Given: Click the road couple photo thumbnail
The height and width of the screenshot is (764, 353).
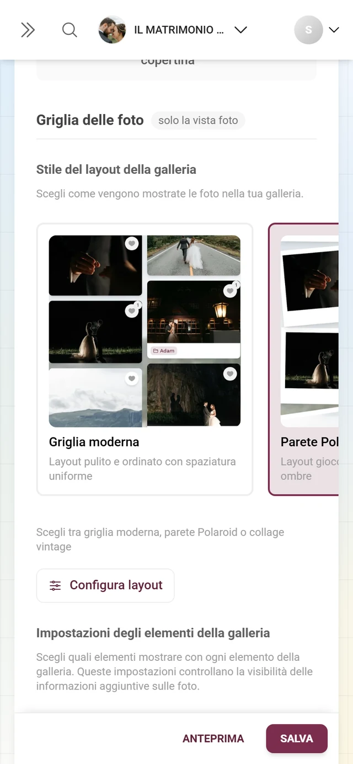Looking at the screenshot, I should [x=194, y=255].
